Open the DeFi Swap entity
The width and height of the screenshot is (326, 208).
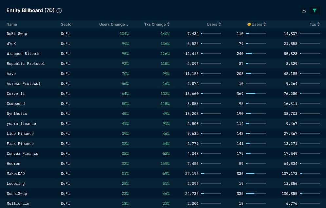[17, 34]
